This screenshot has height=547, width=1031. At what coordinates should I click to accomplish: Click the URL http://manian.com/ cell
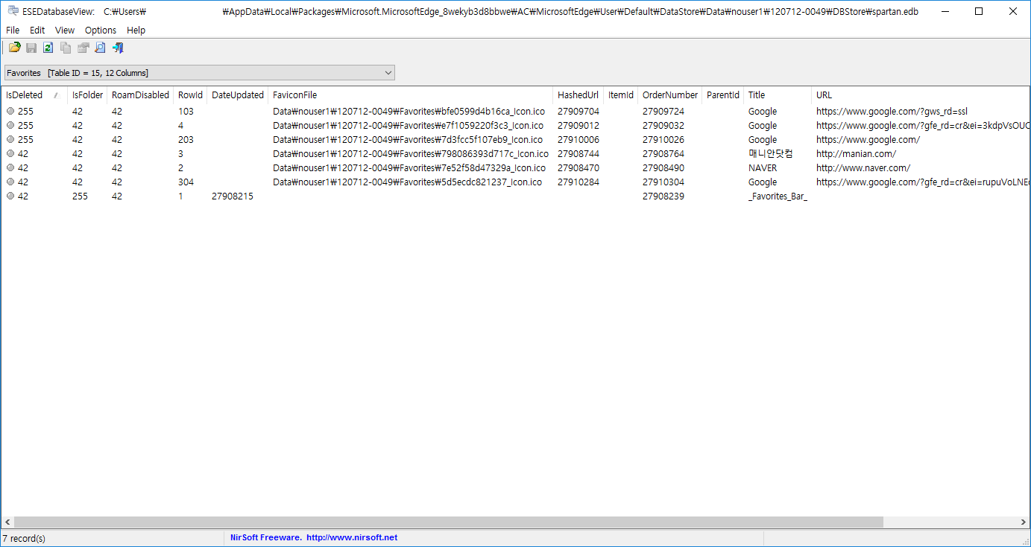click(x=856, y=153)
